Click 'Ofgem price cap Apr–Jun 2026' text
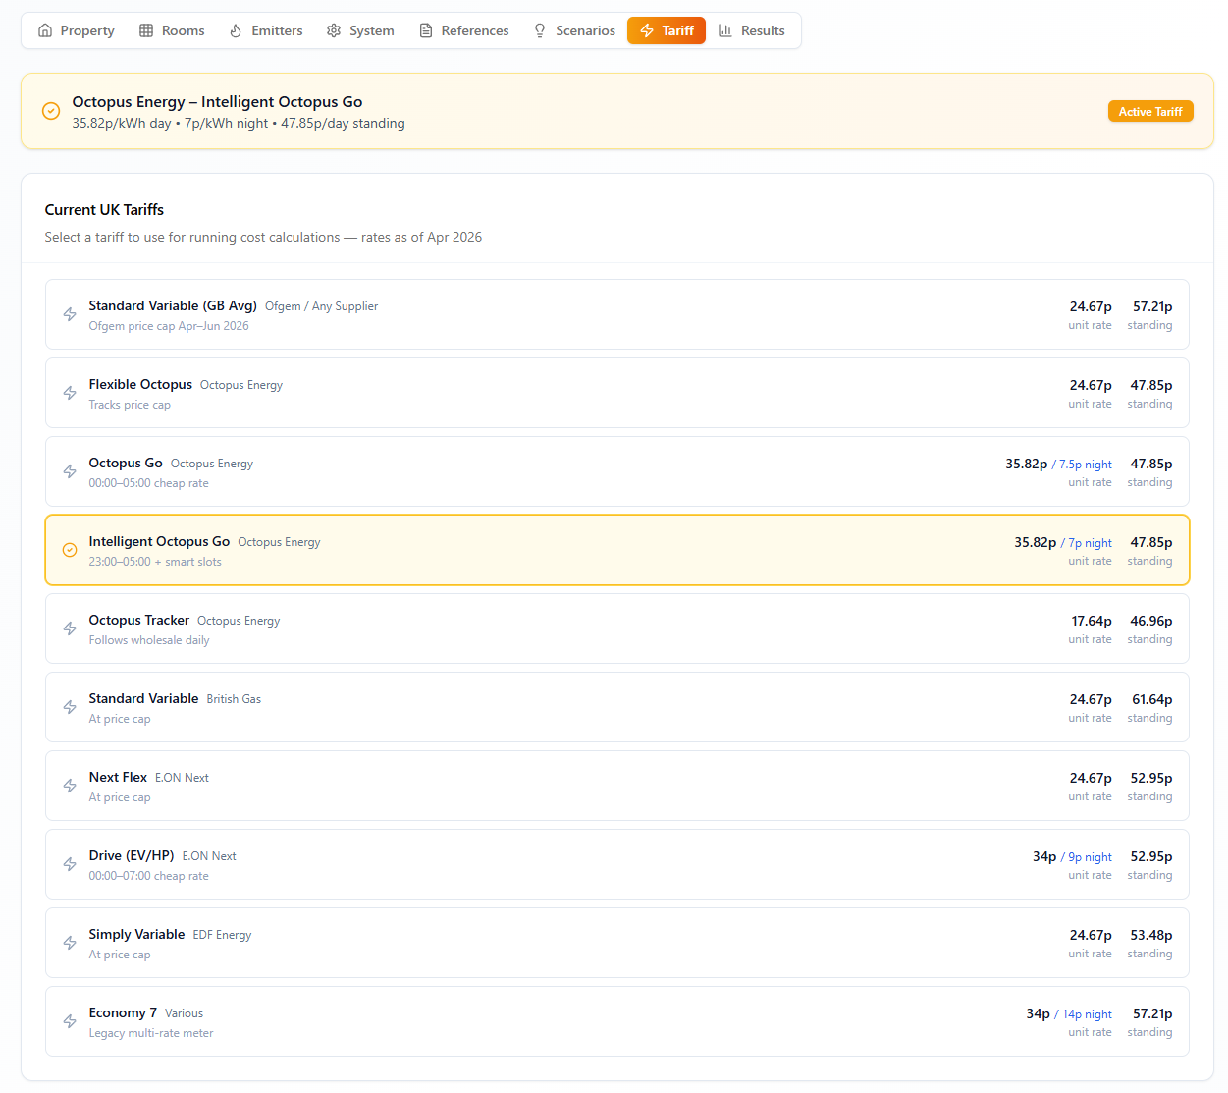The image size is (1228, 1093). click(x=169, y=326)
